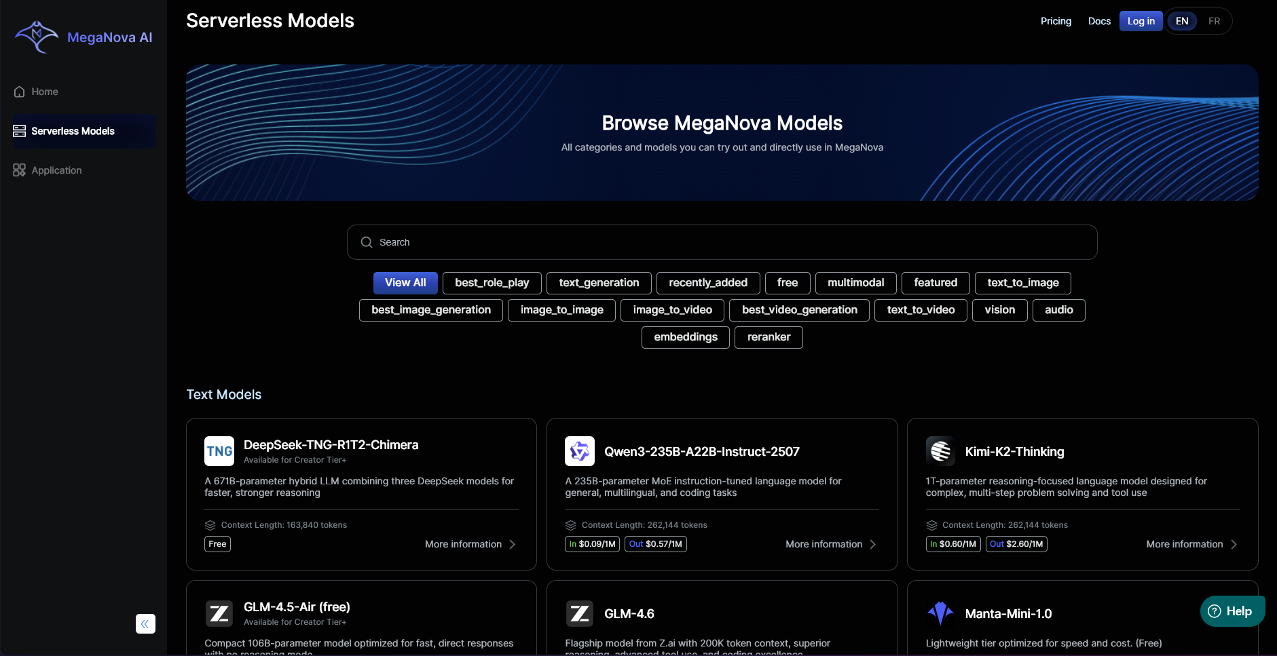
Task: Expand More information for DeepSeek-TNG-R1T2-Chimera
Action: [x=470, y=544]
